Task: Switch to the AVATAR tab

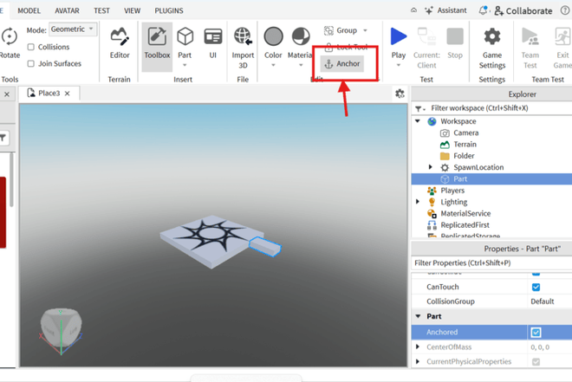Action: pyautogui.click(x=67, y=10)
